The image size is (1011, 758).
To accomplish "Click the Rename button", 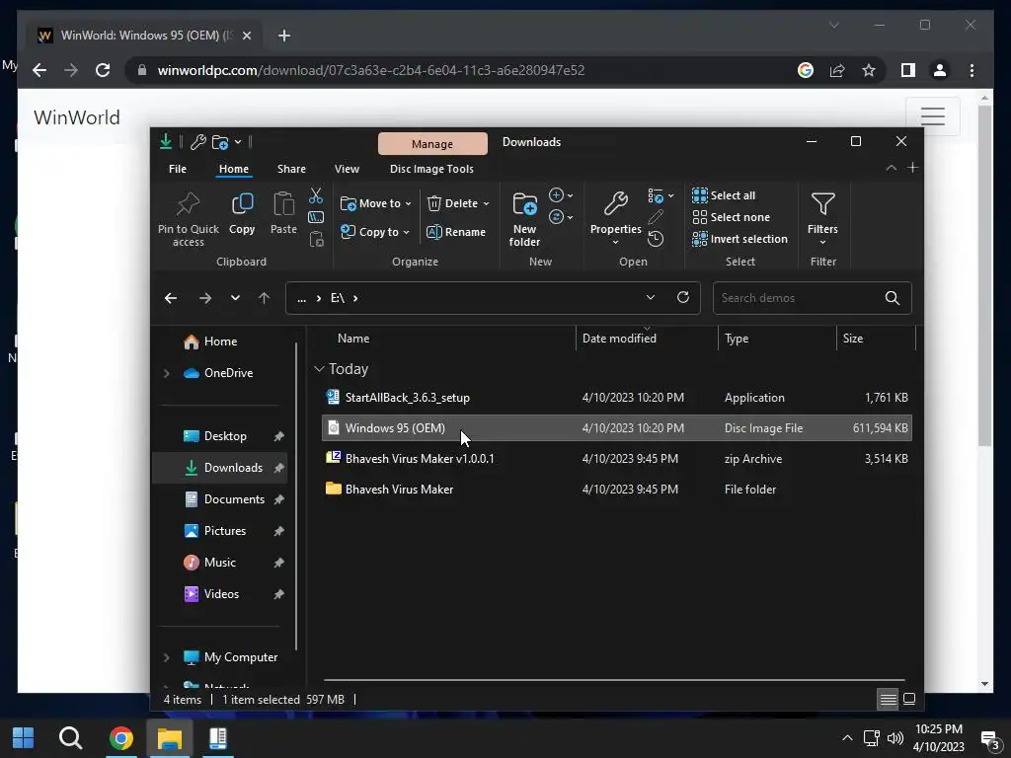I will tap(456, 232).
